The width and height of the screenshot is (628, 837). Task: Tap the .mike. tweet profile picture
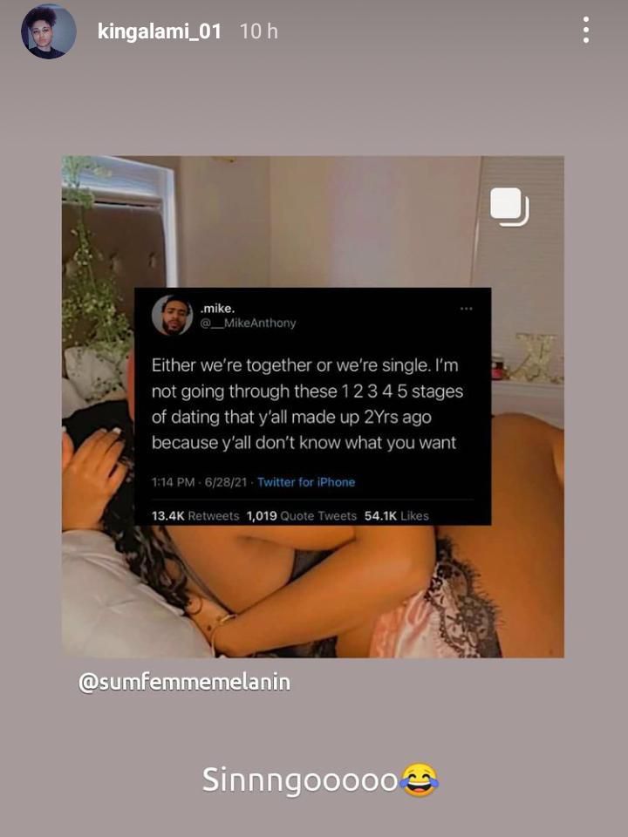click(x=172, y=315)
